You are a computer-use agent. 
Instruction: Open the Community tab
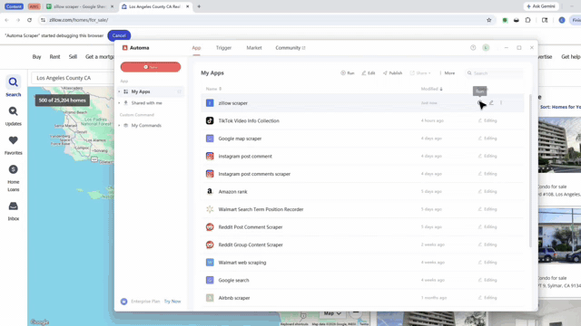[x=290, y=48]
